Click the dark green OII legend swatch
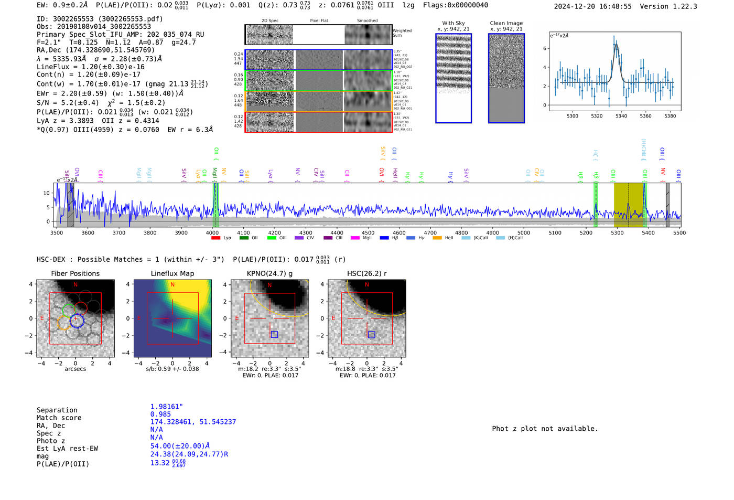This screenshot has width=734, height=500. point(244,238)
